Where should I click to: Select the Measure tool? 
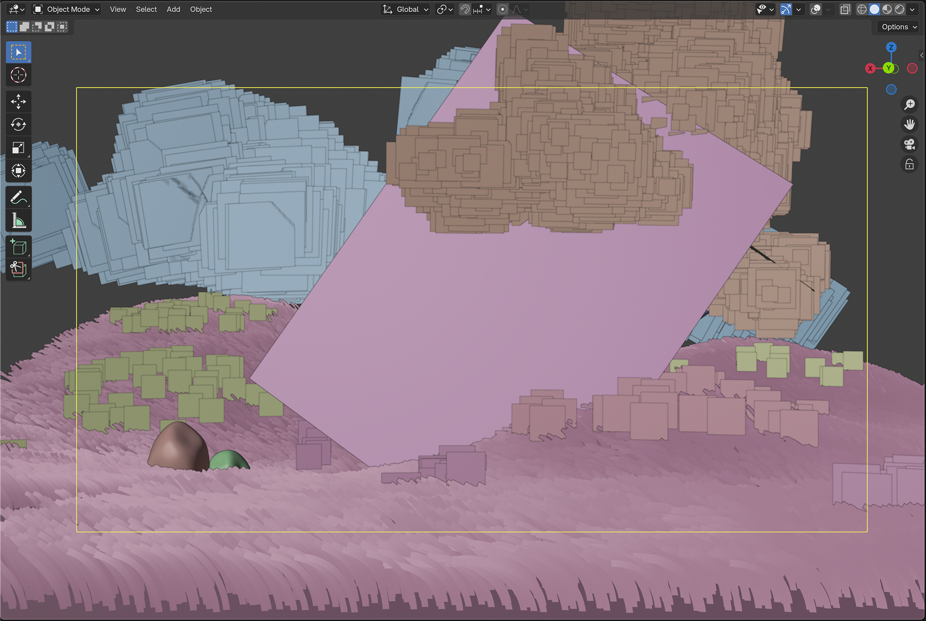click(x=18, y=221)
